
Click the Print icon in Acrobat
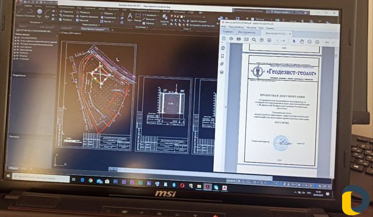[238, 39]
